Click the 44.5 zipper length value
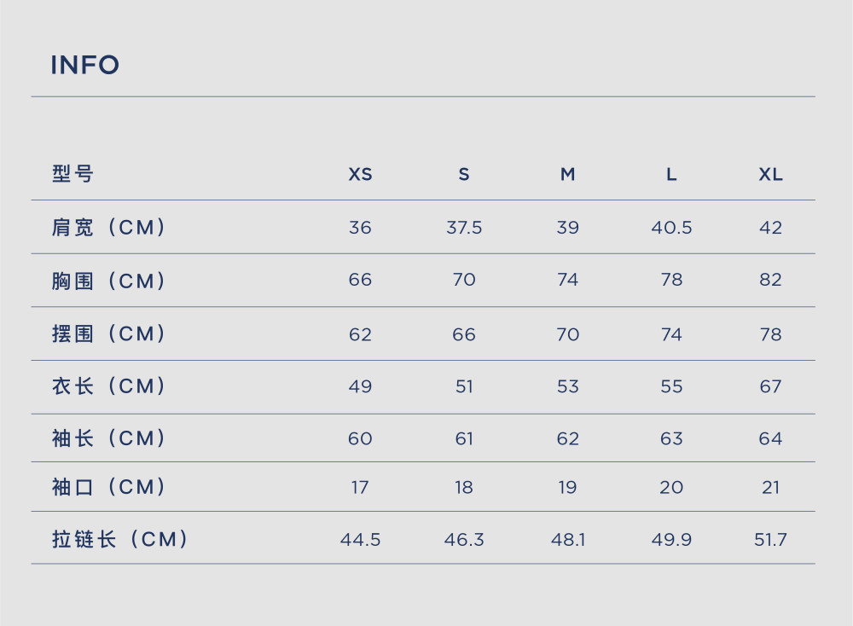853x626 pixels. [360, 540]
